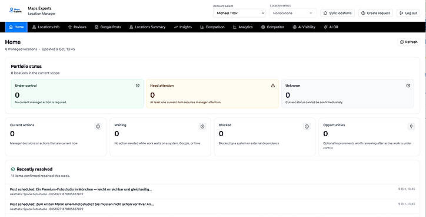Click the clock icon on Unknown card

point(408,86)
